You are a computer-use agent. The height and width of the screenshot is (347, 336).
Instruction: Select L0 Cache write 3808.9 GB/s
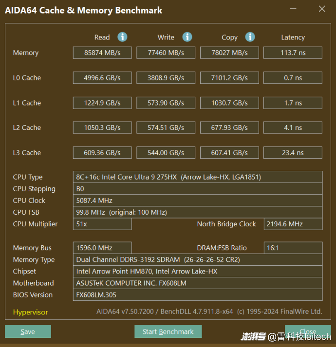(166, 78)
